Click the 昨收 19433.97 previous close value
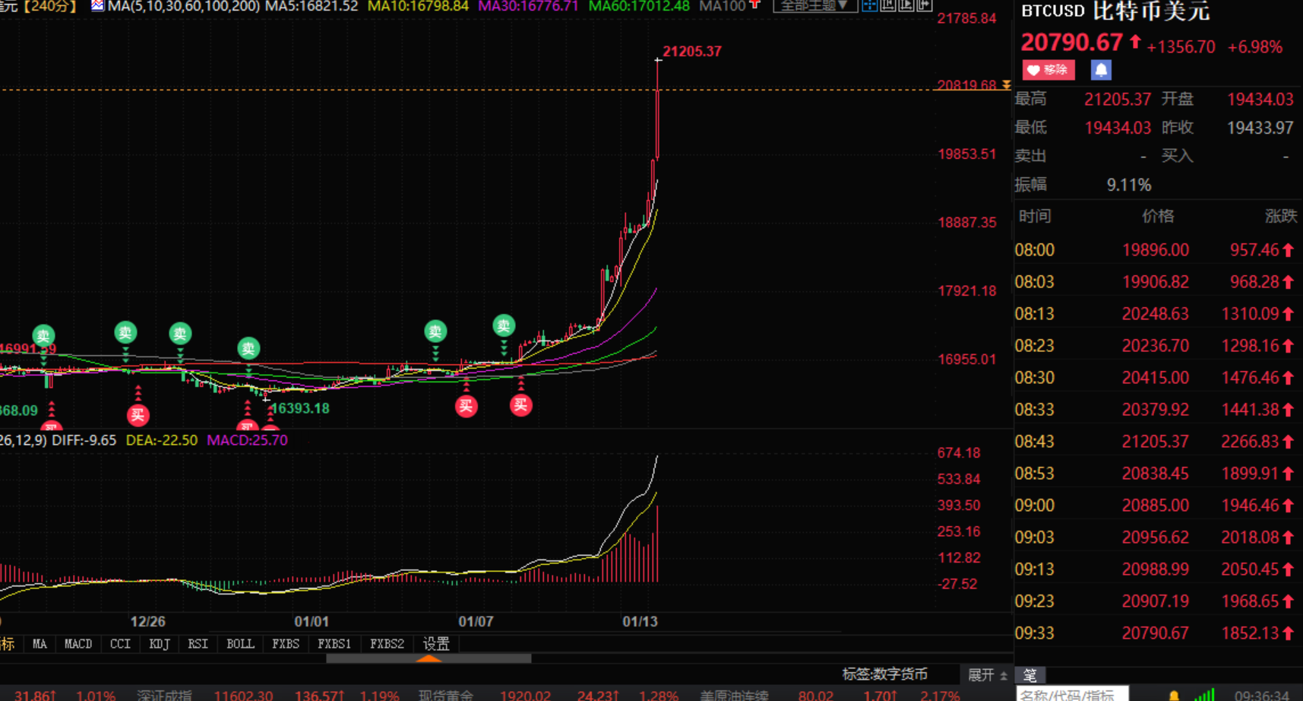Image resolution: width=1303 pixels, height=701 pixels. pos(1260,128)
